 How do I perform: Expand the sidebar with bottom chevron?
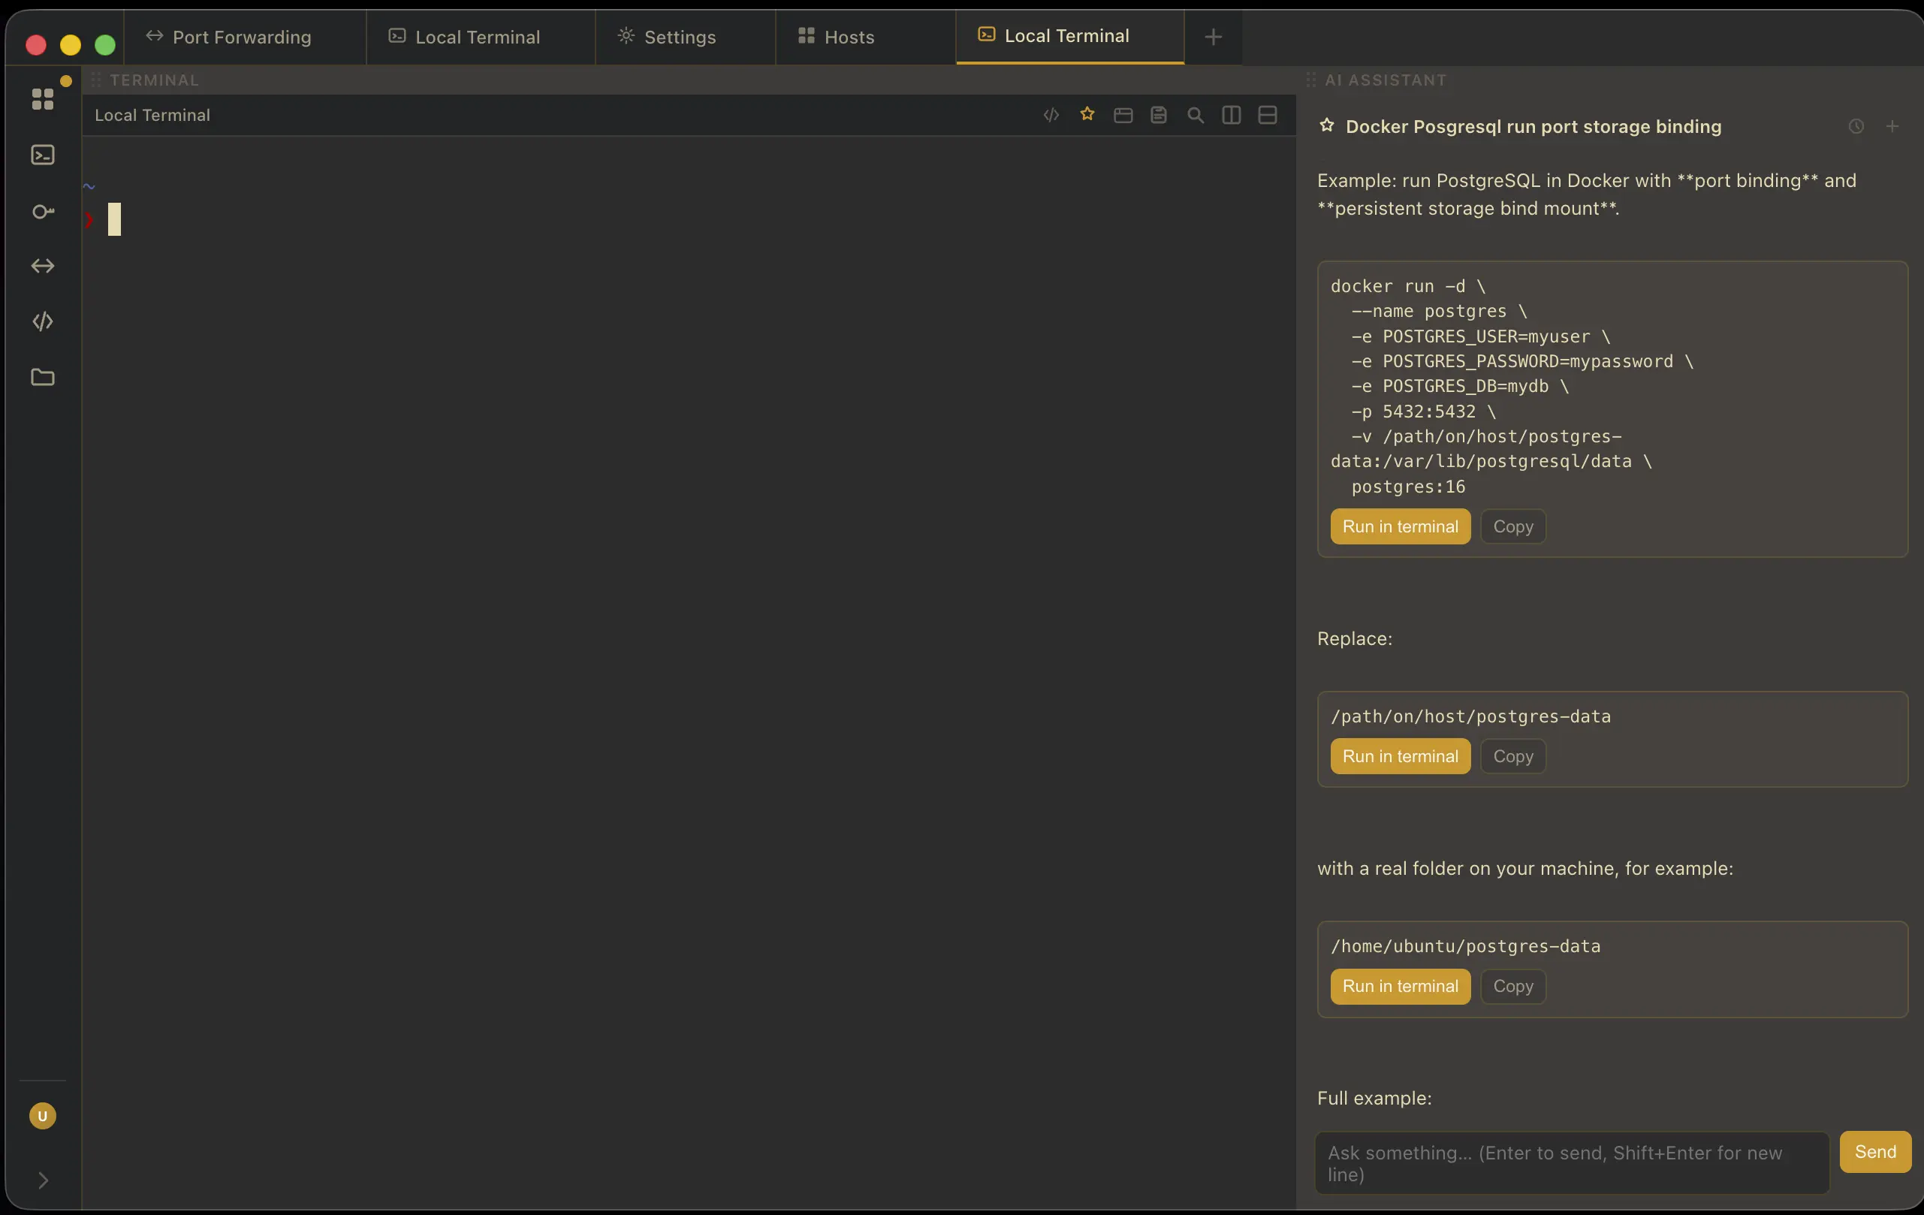(x=43, y=1180)
